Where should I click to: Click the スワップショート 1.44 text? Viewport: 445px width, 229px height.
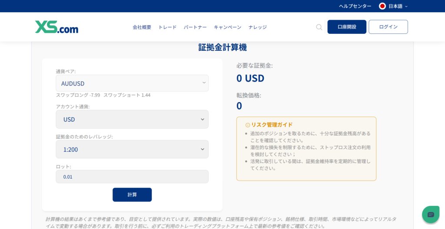coord(127,95)
